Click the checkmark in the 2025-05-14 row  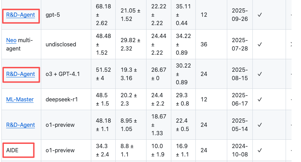260,125
